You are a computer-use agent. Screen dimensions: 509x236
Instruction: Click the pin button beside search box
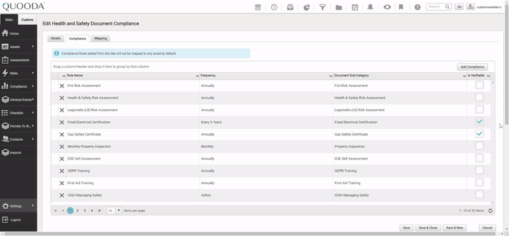(x=459, y=7)
